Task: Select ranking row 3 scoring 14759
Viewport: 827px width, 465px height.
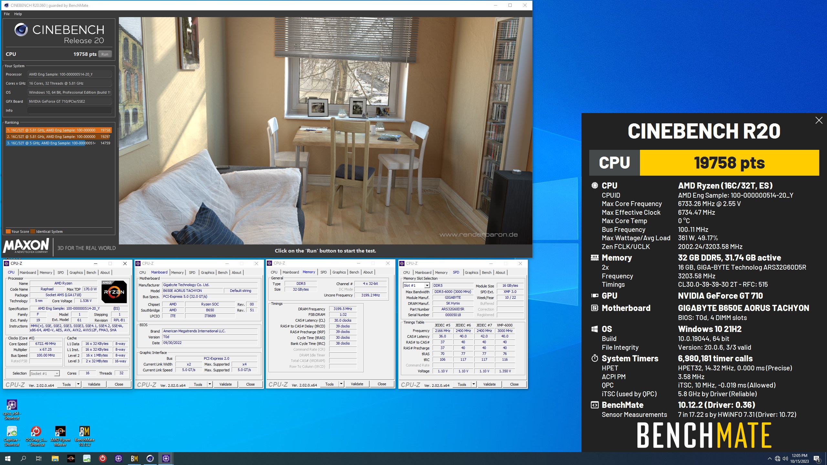Action: [58, 143]
